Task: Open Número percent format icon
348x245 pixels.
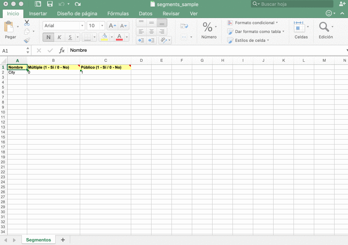Action: [208, 27]
